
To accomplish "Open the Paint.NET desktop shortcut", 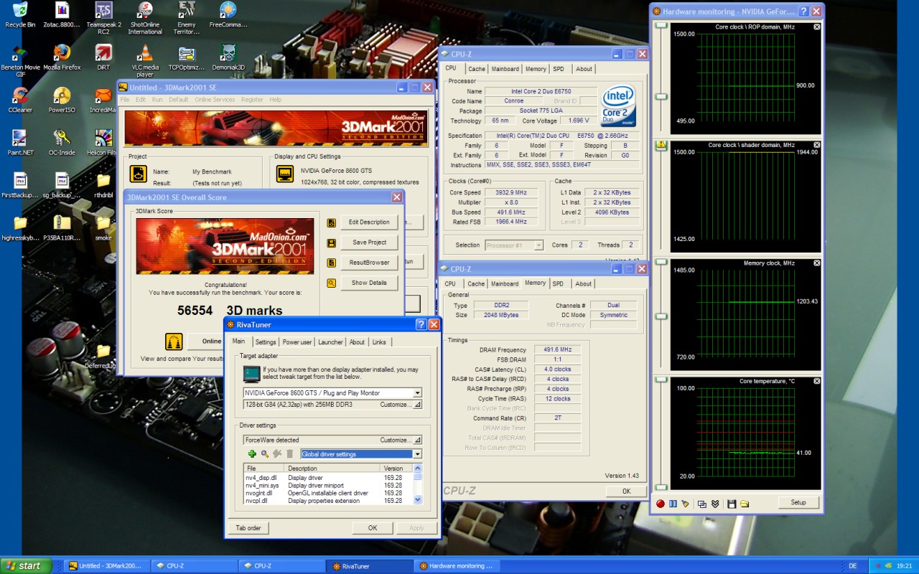I will coord(20,143).
